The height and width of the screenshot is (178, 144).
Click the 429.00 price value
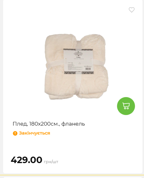click(26, 160)
